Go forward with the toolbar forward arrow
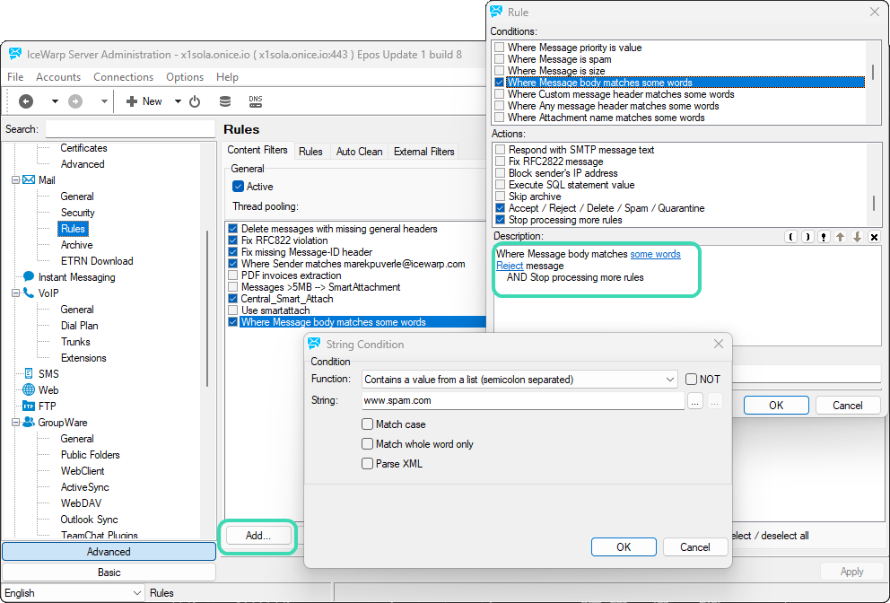 (x=75, y=101)
